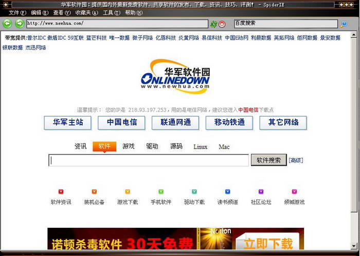Open the 唯一数据 sponsor link
Image resolution: width=360 pixels, height=256 pixels.
click(119, 38)
